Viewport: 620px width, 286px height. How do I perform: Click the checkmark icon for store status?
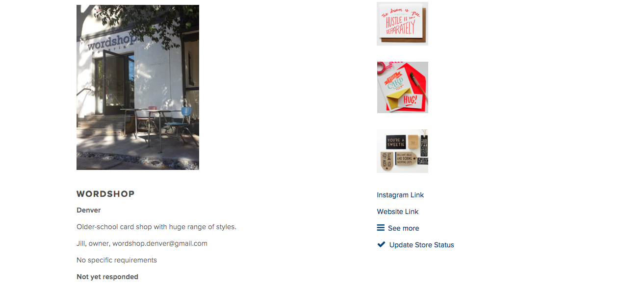pos(381,244)
